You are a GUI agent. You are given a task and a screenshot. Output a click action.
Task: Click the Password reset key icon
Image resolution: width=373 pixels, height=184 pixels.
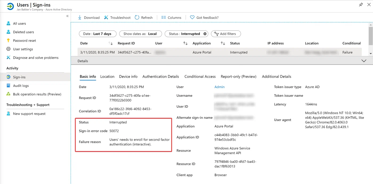tap(9, 40)
